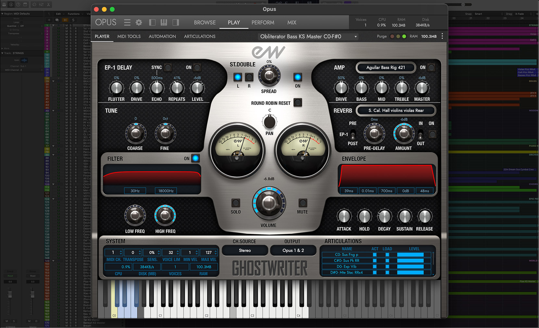Mute the instrument with Mute button
This screenshot has width=539, height=328.
(x=302, y=203)
